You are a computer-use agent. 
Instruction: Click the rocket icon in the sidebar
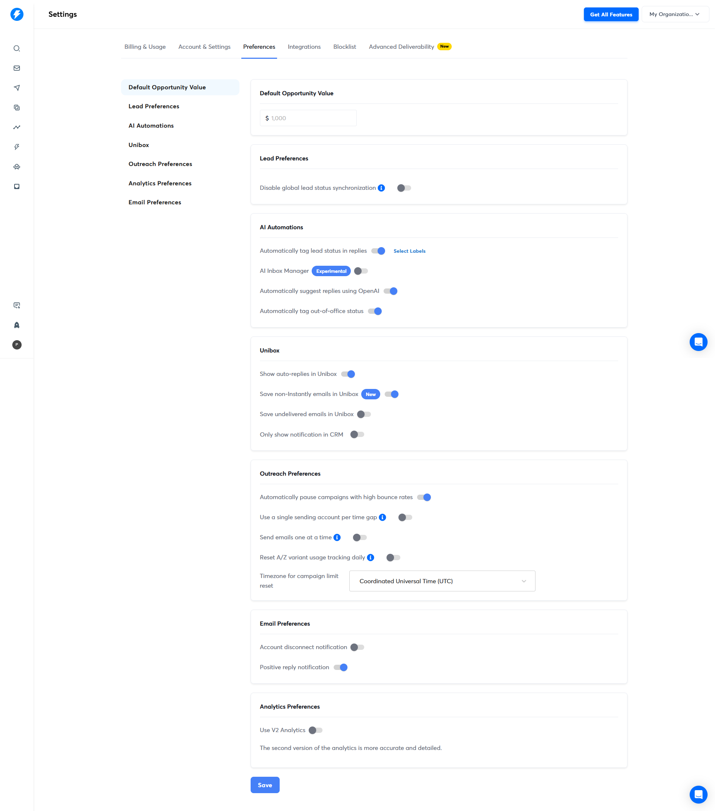[17, 325]
